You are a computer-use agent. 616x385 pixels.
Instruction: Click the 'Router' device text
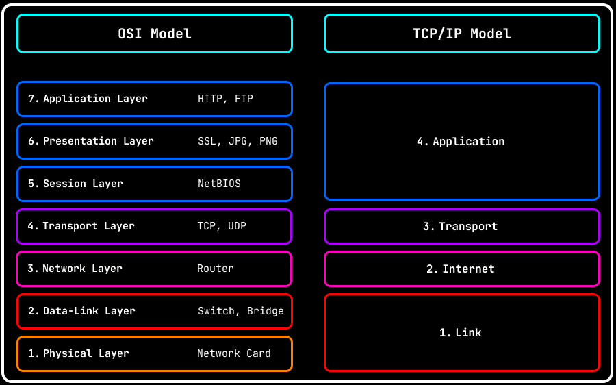[216, 269]
